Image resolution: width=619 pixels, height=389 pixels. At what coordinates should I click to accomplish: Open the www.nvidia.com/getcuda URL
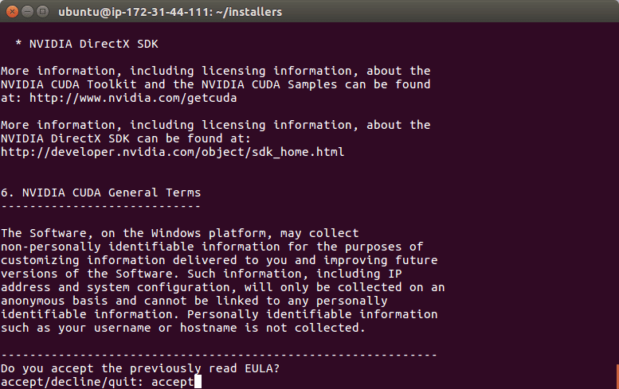click(x=133, y=98)
